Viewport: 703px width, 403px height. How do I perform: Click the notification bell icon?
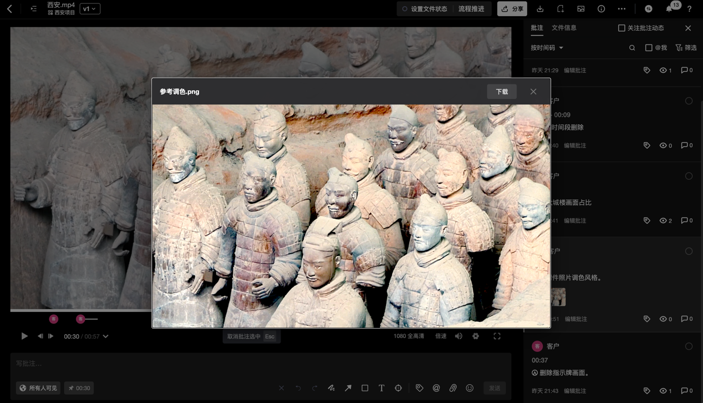(x=669, y=9)
